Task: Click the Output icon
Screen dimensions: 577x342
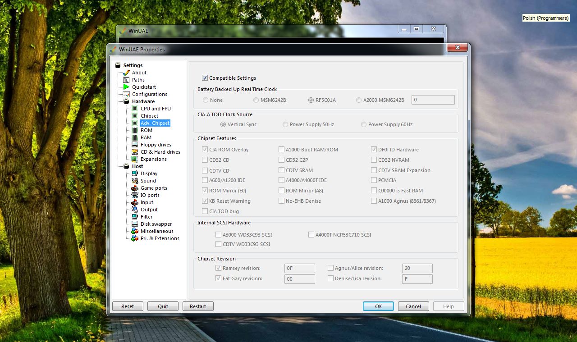Action: tap(135, 210)
